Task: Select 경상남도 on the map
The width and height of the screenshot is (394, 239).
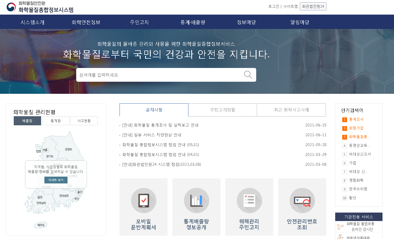Action: pos(64,196)
